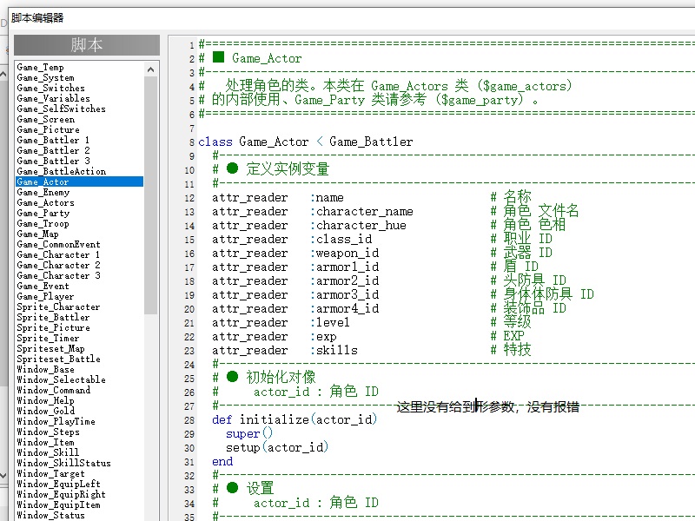Open the Game_Event script
Viewport: 695px width, 521px height.
(x=43, y=286)
